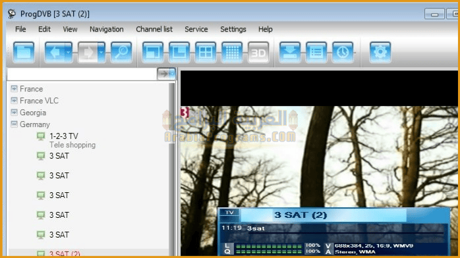The image size is (460, 258).
Task: Click the Stereo, WMA audio info
Action: (x=355, y=252)
